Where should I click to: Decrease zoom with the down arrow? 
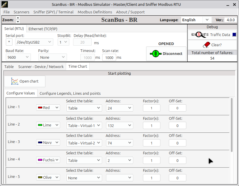[18, 22]
